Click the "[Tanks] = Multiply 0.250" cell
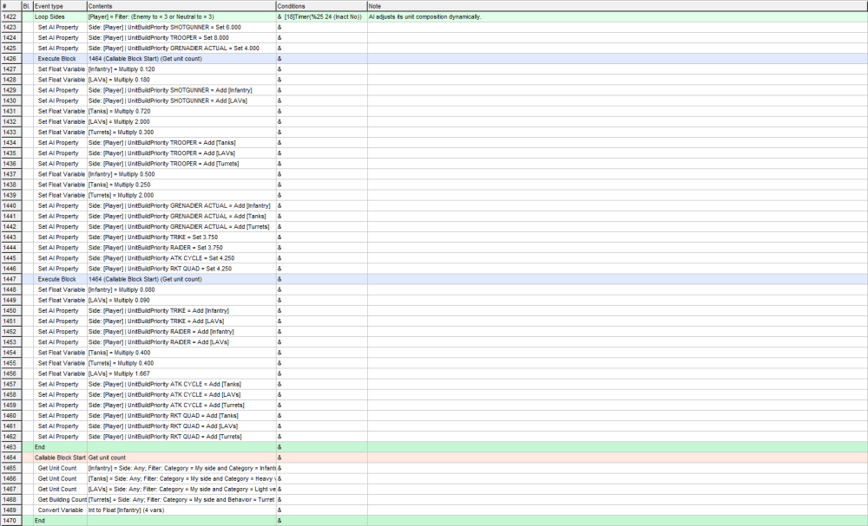 tap(181, 185)
